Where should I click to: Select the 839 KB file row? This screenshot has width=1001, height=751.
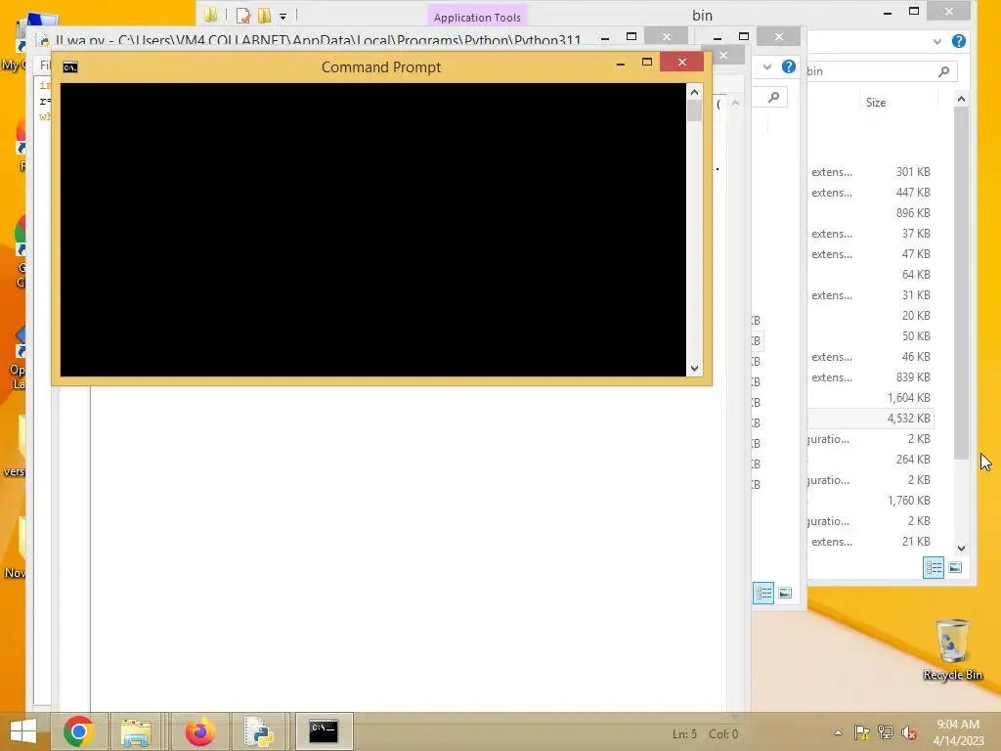pos(870,377)
